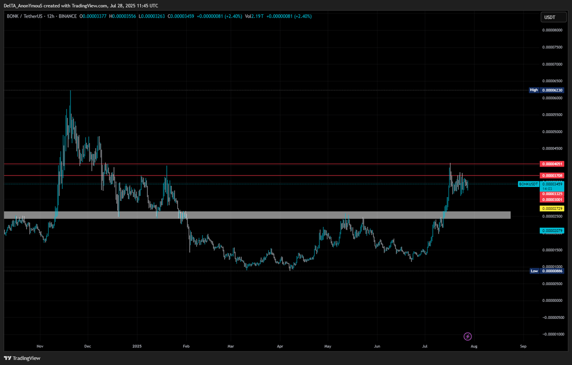Select the gray support zone rectangle
This screenshot has height=365, width=572.
tap(257, 215)
